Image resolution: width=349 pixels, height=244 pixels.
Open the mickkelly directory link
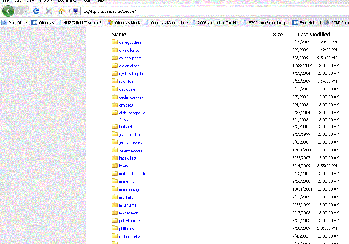point(126,197)
